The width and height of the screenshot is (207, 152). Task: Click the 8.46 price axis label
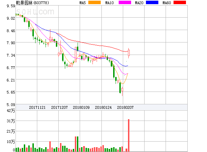[x=11, y=31]
